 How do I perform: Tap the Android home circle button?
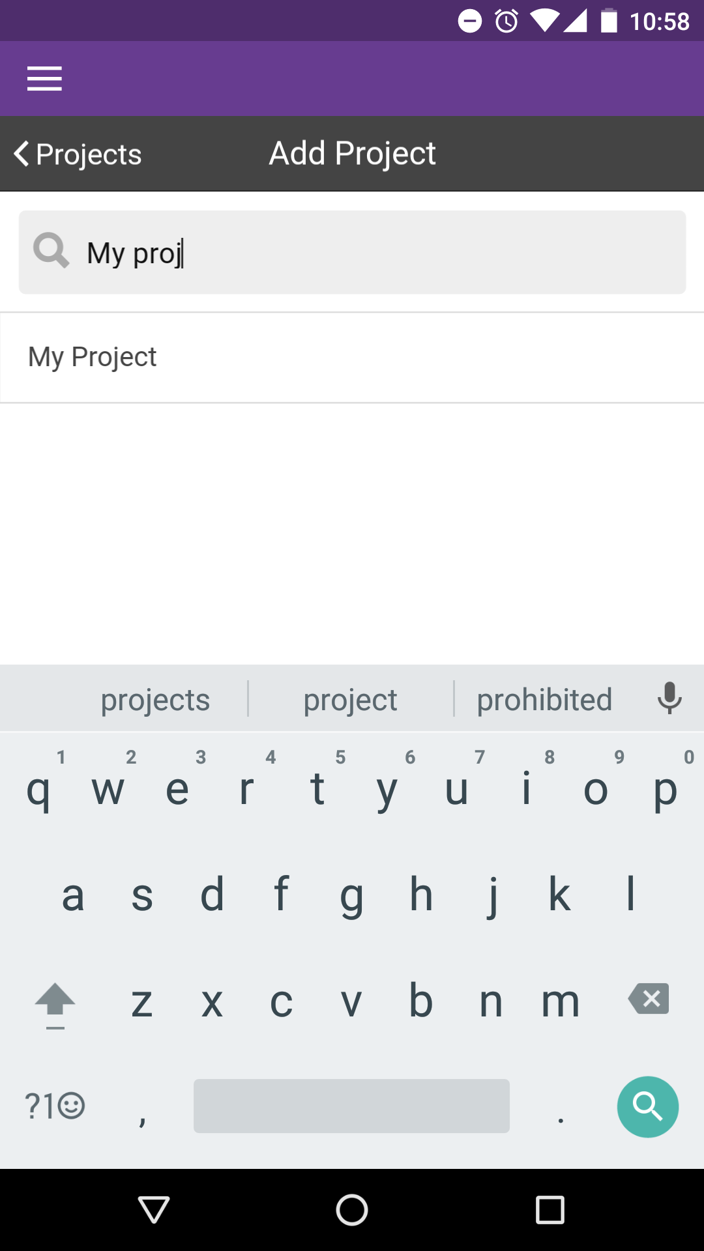pyautogui.click(x=352, y=1210)
